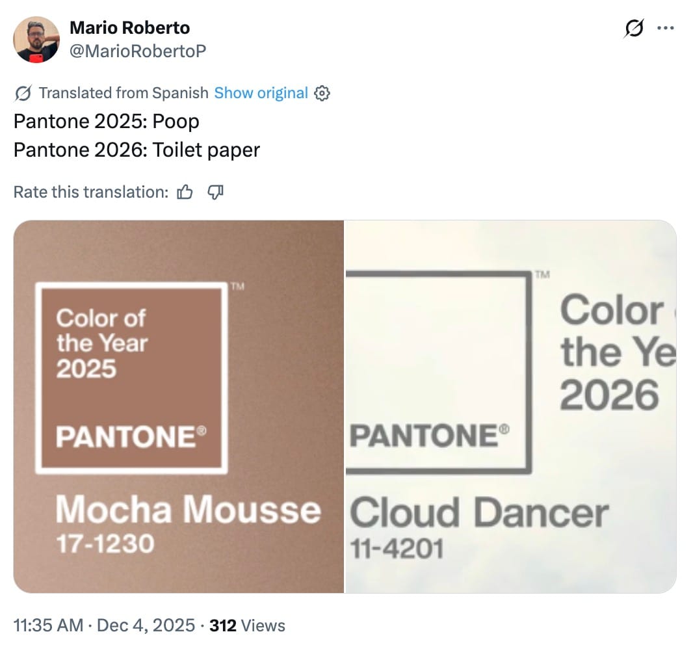Click the "Translated from Spanish" label

coord(124,93)
